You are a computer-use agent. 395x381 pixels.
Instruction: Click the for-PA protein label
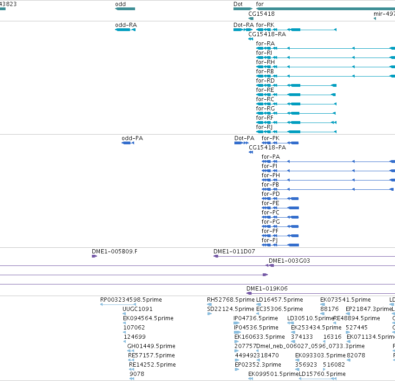point(271,157)
